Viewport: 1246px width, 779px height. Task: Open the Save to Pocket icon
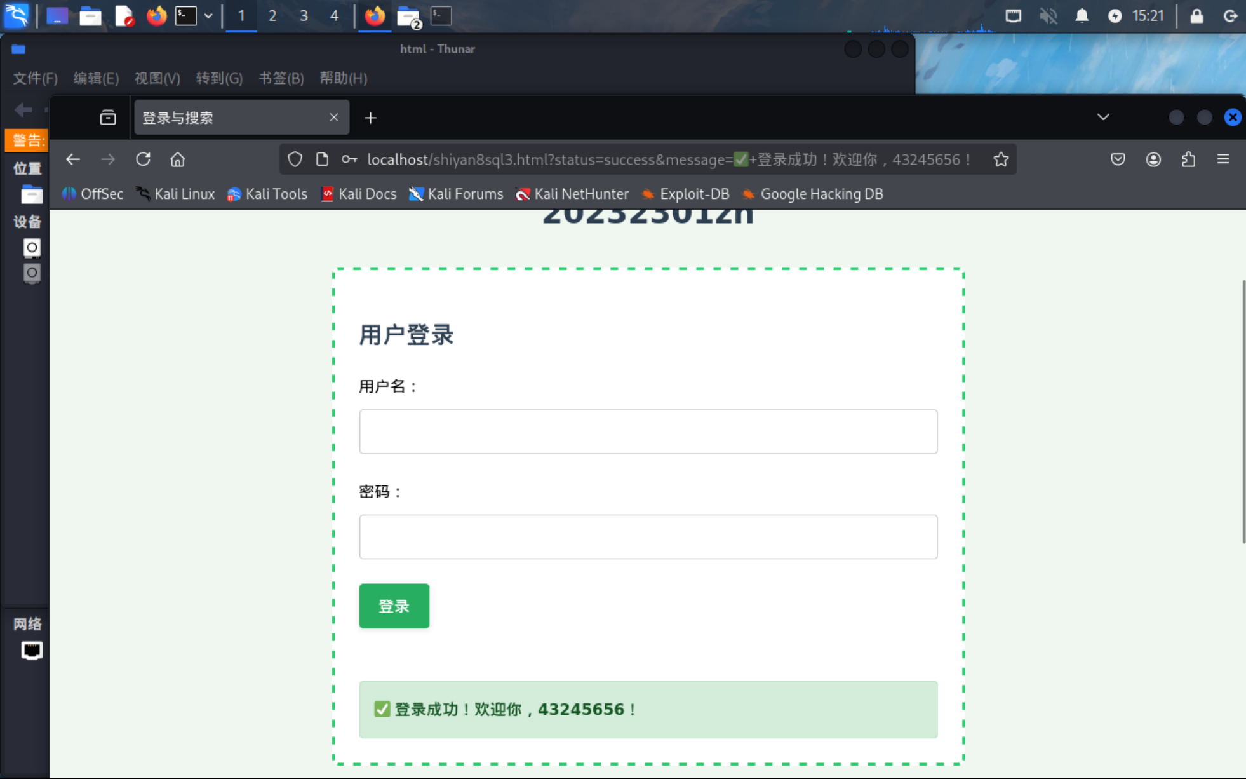(x=1118, y=159)
